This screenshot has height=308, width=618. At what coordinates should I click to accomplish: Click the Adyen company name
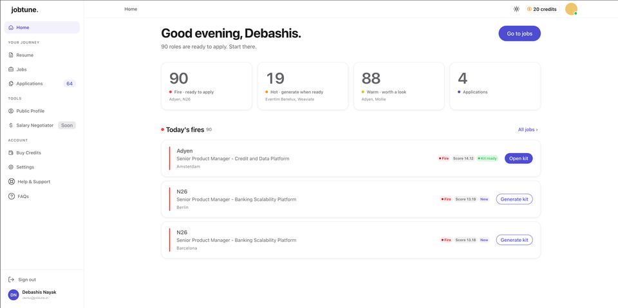click(x=185, y=151)
